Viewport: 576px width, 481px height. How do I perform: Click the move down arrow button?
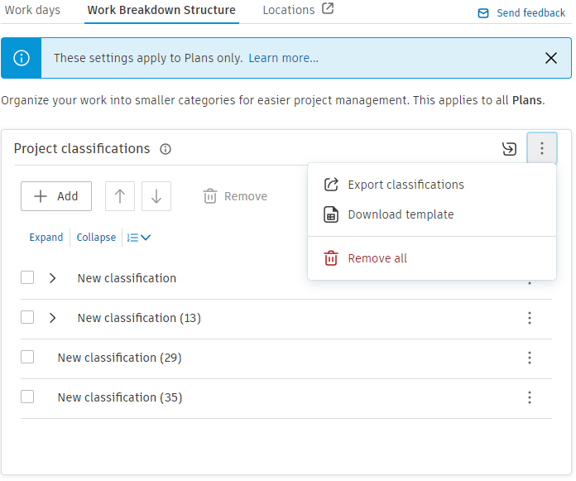tap(156, 196)
